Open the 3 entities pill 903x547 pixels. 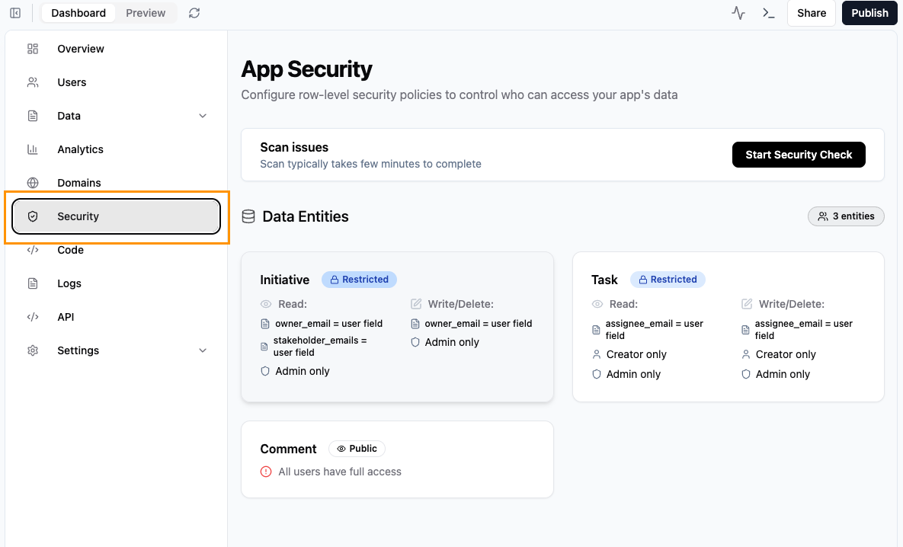(846, 216)
